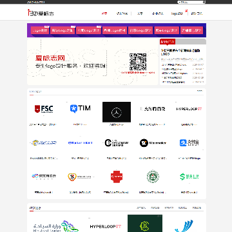Click inside the top search field
232x232 pixels.
(x=190, y=2)
